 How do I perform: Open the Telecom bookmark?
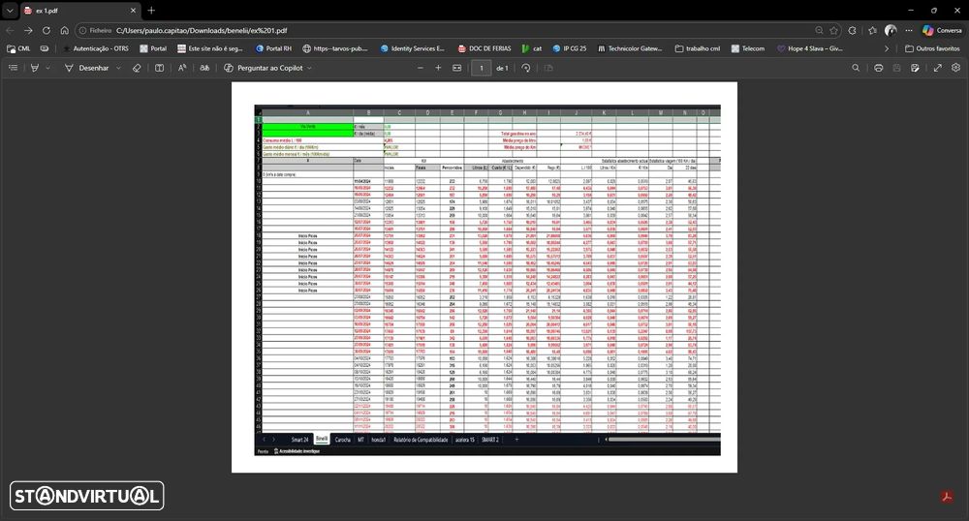[x=748, y=48]
